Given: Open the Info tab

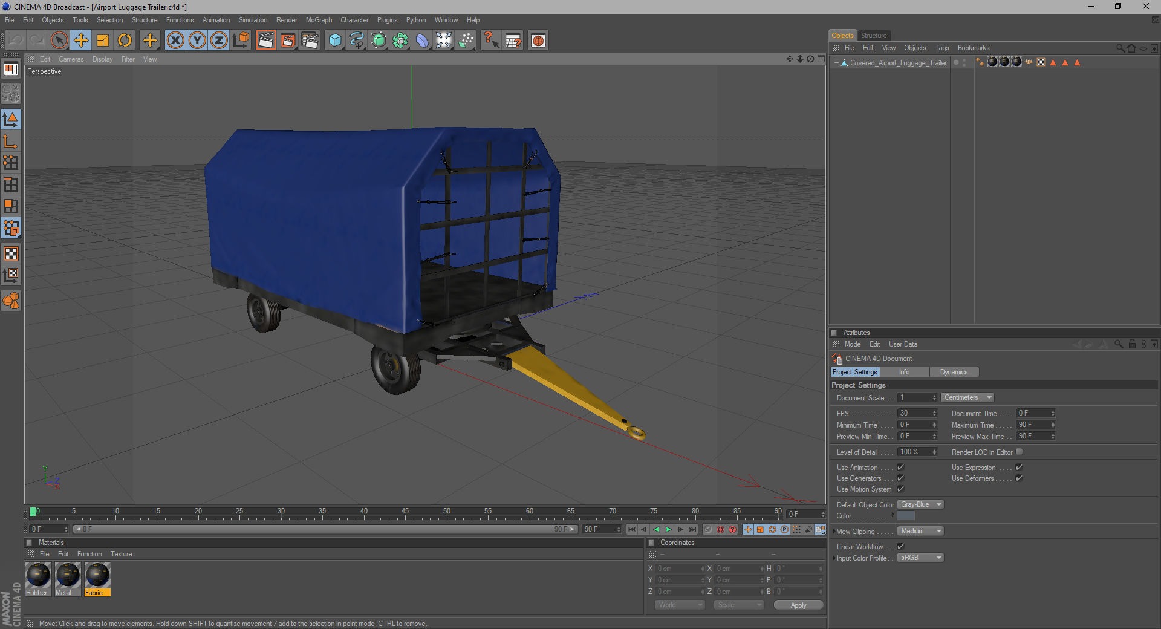Looking at the screenshot, I should pos(904,372).
